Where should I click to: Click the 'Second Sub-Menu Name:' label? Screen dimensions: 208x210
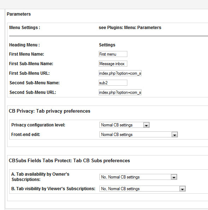click(35, 83)
